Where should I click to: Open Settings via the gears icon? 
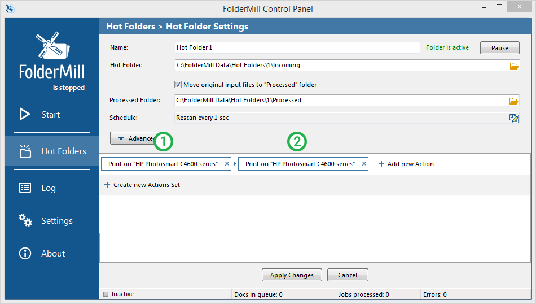[25, 220]
